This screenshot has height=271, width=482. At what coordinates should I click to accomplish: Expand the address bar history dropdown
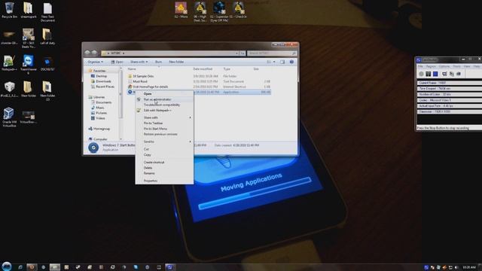click(236, 53)
